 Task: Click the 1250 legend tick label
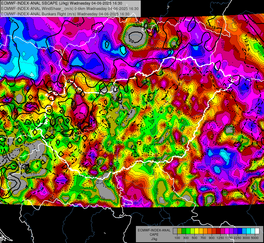click(220, 238)
